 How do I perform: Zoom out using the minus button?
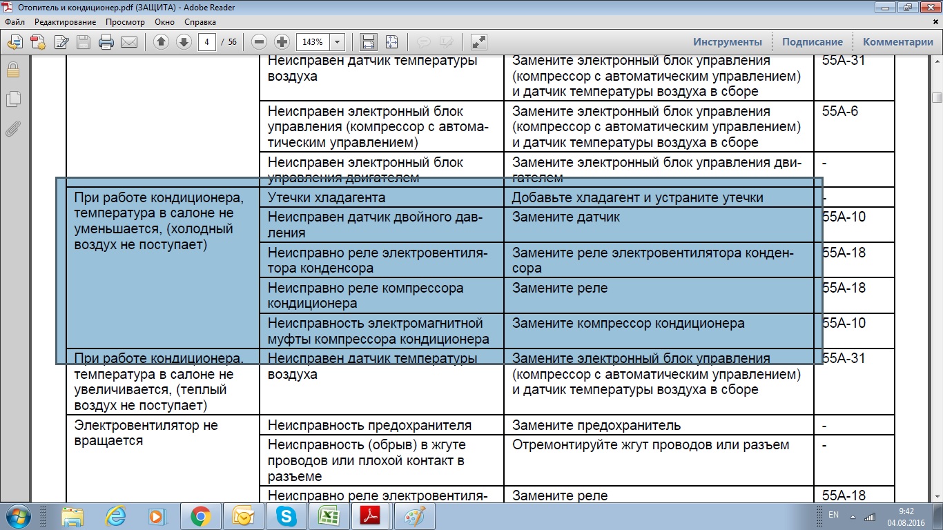pos(260,42)
